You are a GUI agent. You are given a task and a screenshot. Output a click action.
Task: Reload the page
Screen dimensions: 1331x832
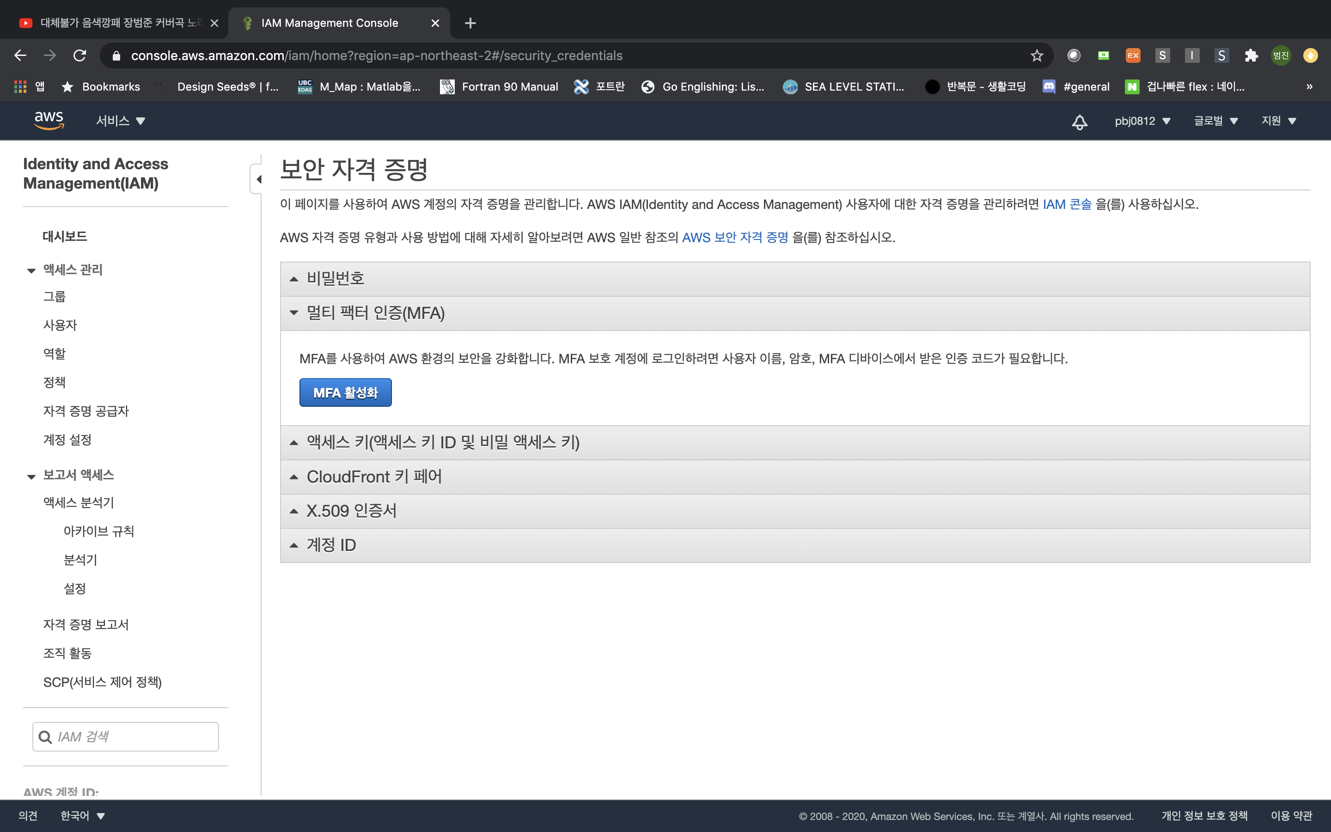pyautogui.click(x=80, y=55)
